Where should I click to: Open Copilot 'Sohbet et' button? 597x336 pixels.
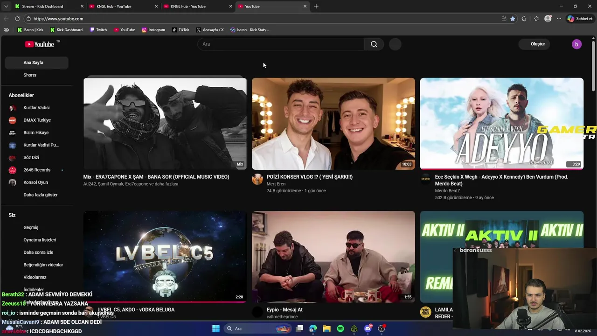click(x=580, y=19)
